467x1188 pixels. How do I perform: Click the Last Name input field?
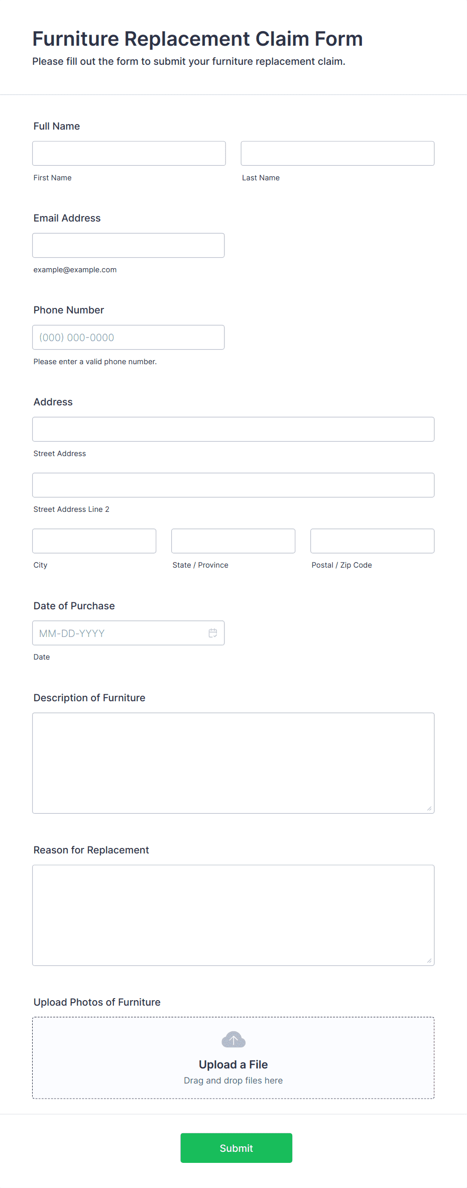coord(337,153)
